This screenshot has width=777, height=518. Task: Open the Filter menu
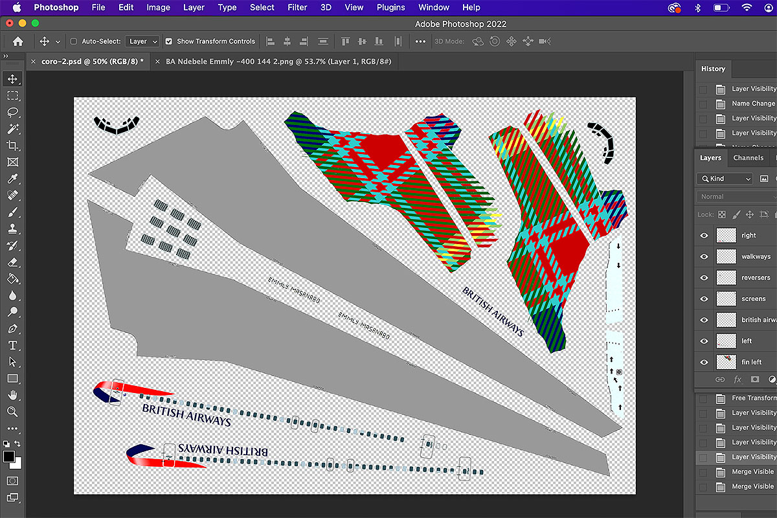click(297, 8)
